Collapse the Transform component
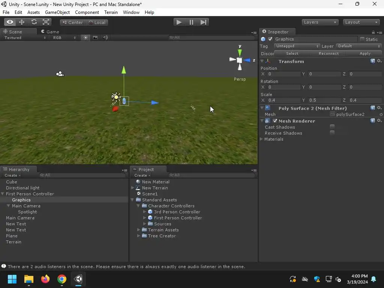Screen dimensions: 384x288 pos(262,61)
